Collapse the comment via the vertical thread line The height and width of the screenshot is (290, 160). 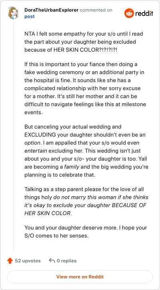pos(13,135)
